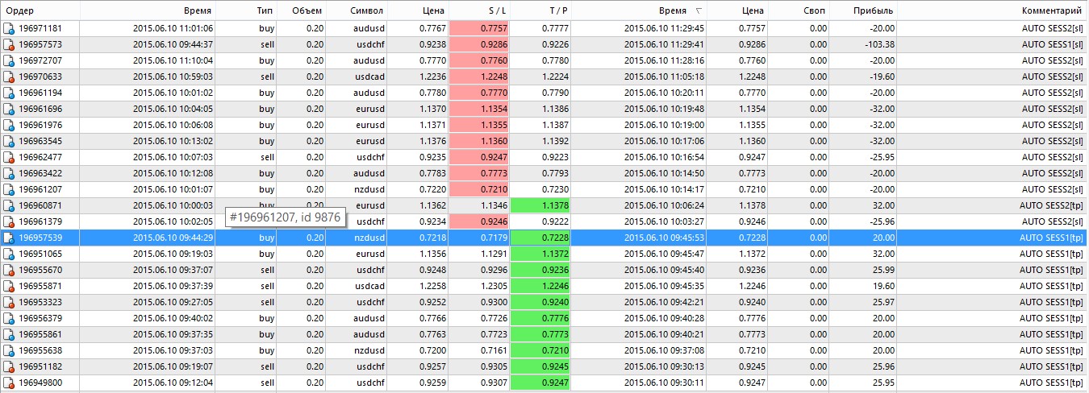
Task: Click open time 2015.06.10 09:12:04
Action: [173, 383]
